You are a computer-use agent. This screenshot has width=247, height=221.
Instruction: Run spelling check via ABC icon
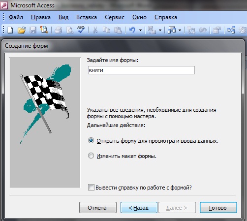(81, 30)
